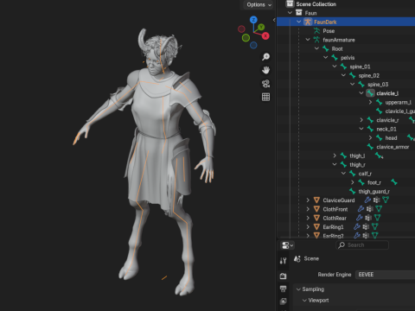This screenshot has width=415, height=311.
Task: Click ClaviceGuard modifier wrench icon
Action: pos(367,200)
